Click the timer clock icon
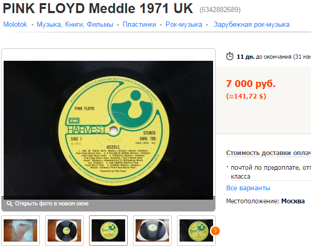Image resolution: width=311 pixels, height=251 pixels. [230, 56]
